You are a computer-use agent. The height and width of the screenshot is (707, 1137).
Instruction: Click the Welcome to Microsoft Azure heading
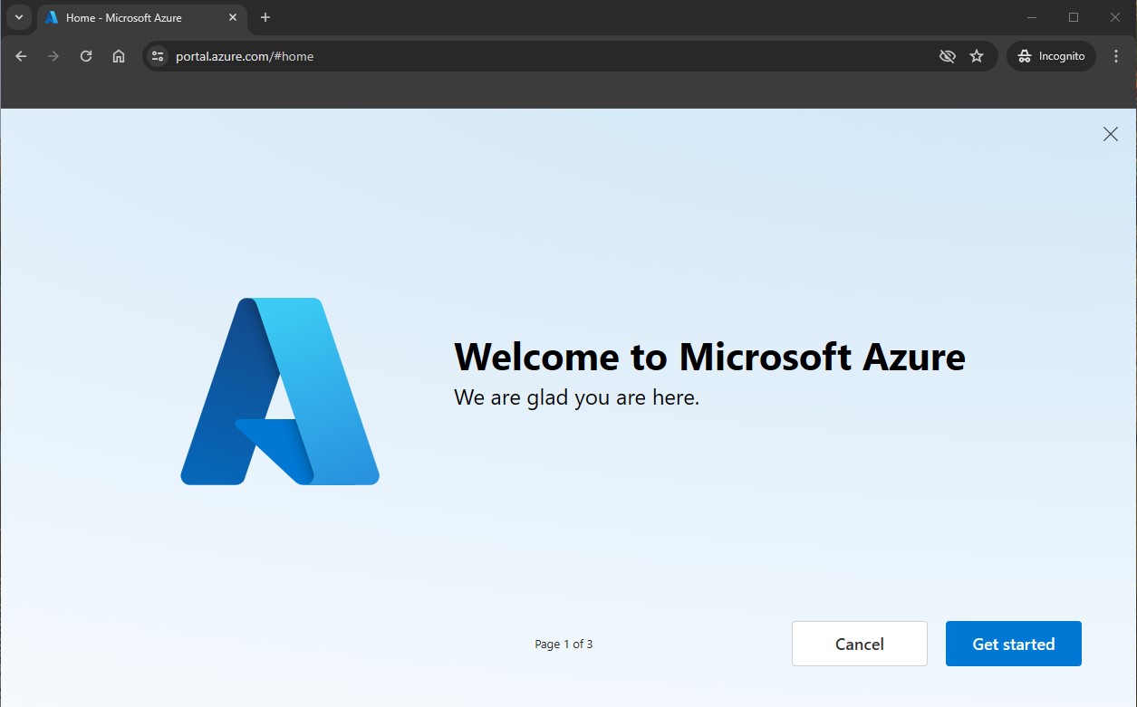[x=709, y=357]
